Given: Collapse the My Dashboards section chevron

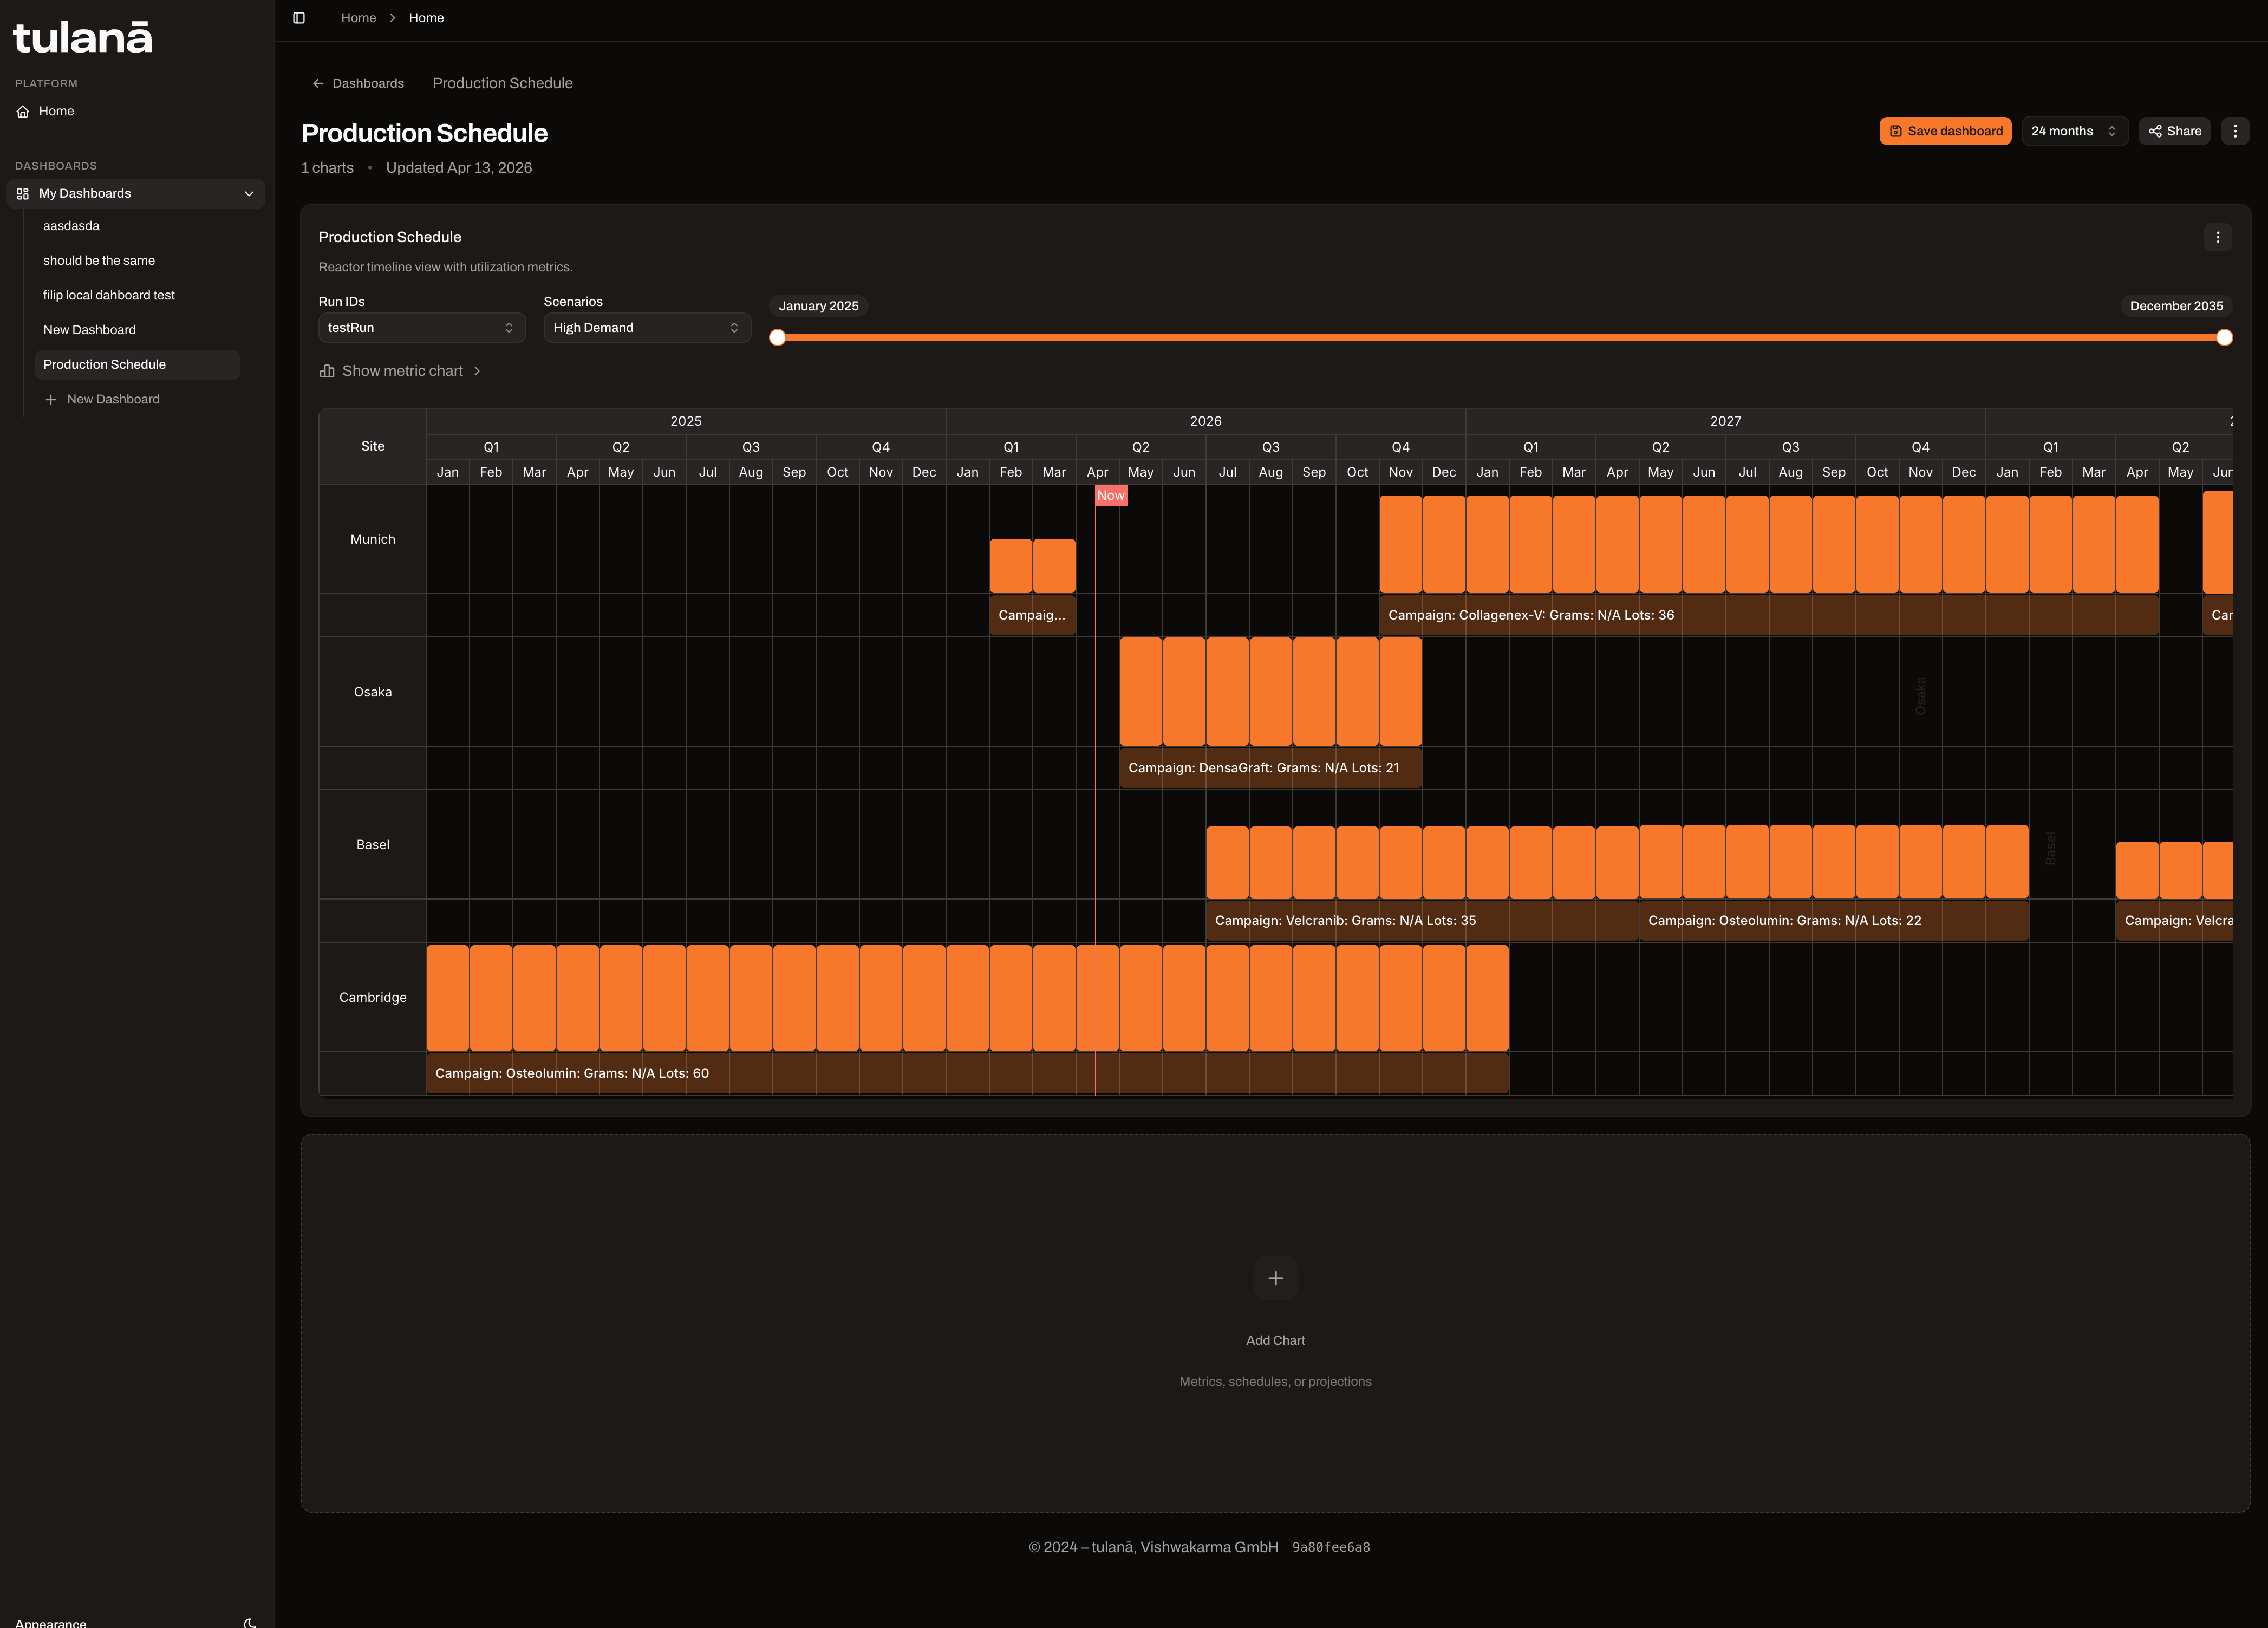Looking at the screenshot, I should click(x=249, y=193).
